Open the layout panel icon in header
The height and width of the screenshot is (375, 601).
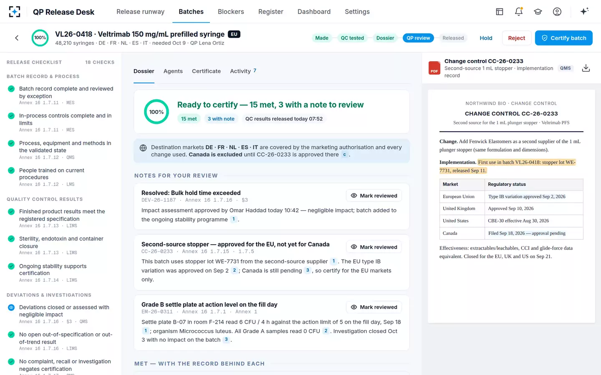click(x=500, y=12)
